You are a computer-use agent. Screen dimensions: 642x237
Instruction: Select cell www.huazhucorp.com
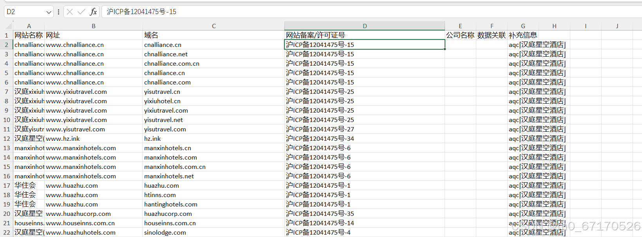point(94,214)
